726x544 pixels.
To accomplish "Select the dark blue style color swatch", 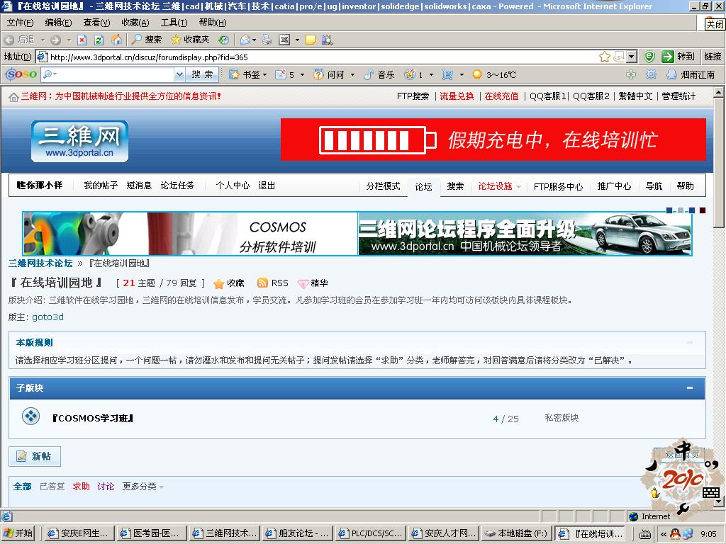I will tap(669, 210).
